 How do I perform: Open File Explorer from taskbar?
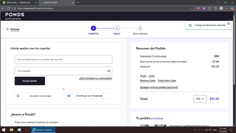11,130
